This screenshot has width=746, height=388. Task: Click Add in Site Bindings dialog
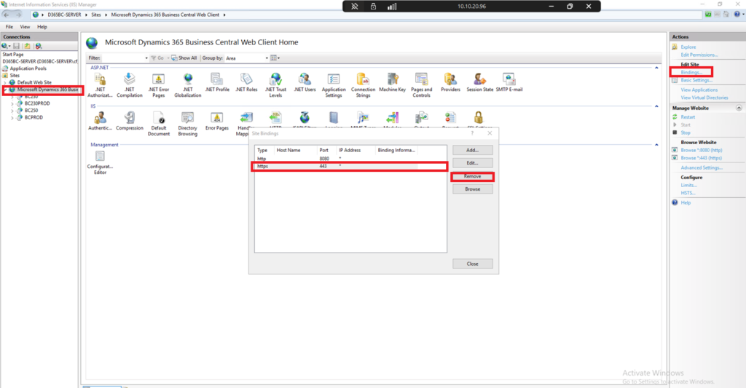(x=472, y=150)
